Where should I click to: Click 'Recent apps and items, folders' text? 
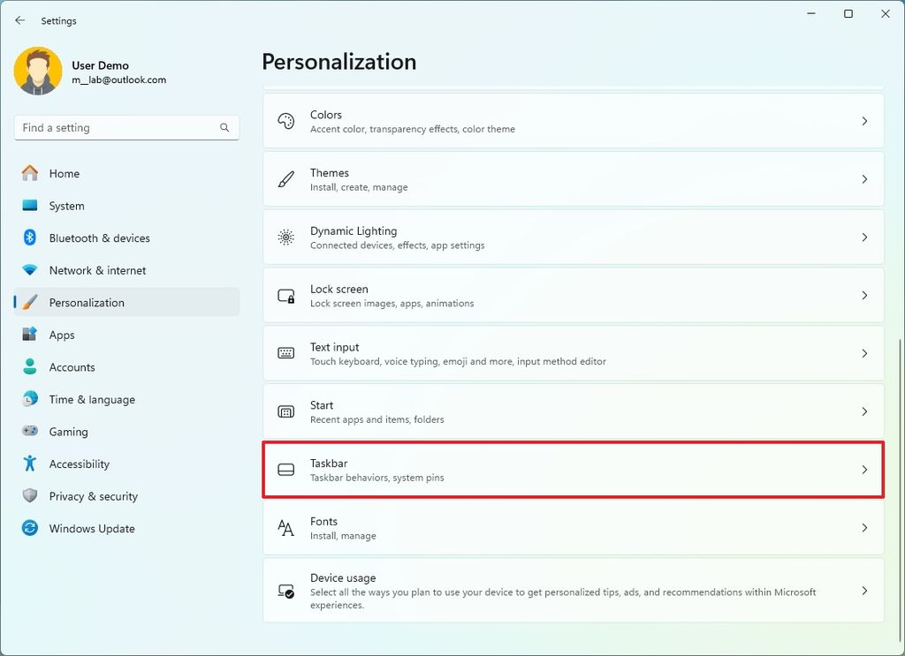[376, 419]
